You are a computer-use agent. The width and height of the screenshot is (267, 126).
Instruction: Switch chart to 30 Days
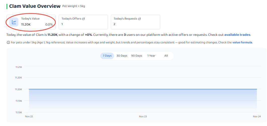[x=122, y=56]
